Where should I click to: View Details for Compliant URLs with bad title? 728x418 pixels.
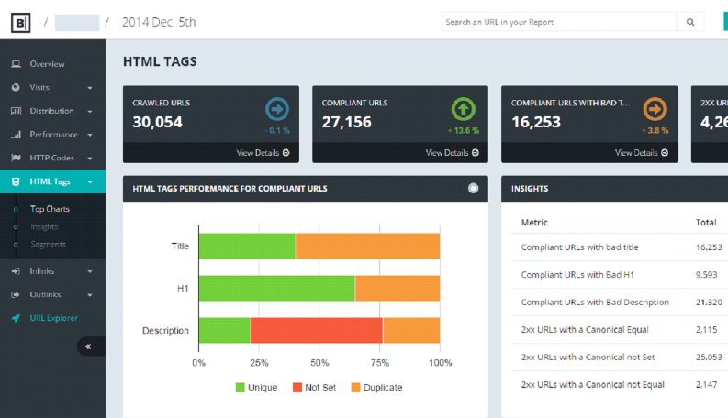(642, 152)
